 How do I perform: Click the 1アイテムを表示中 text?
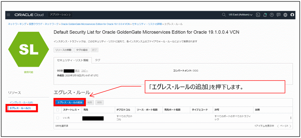[264, 126]
